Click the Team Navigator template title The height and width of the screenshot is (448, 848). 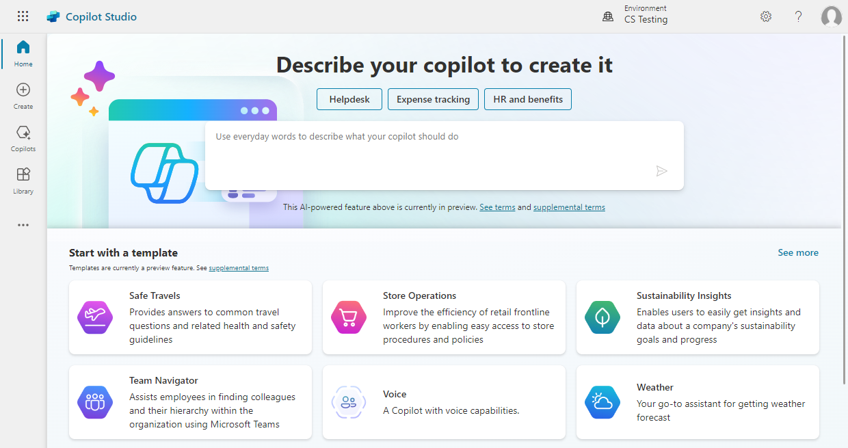tap(163, 380)
